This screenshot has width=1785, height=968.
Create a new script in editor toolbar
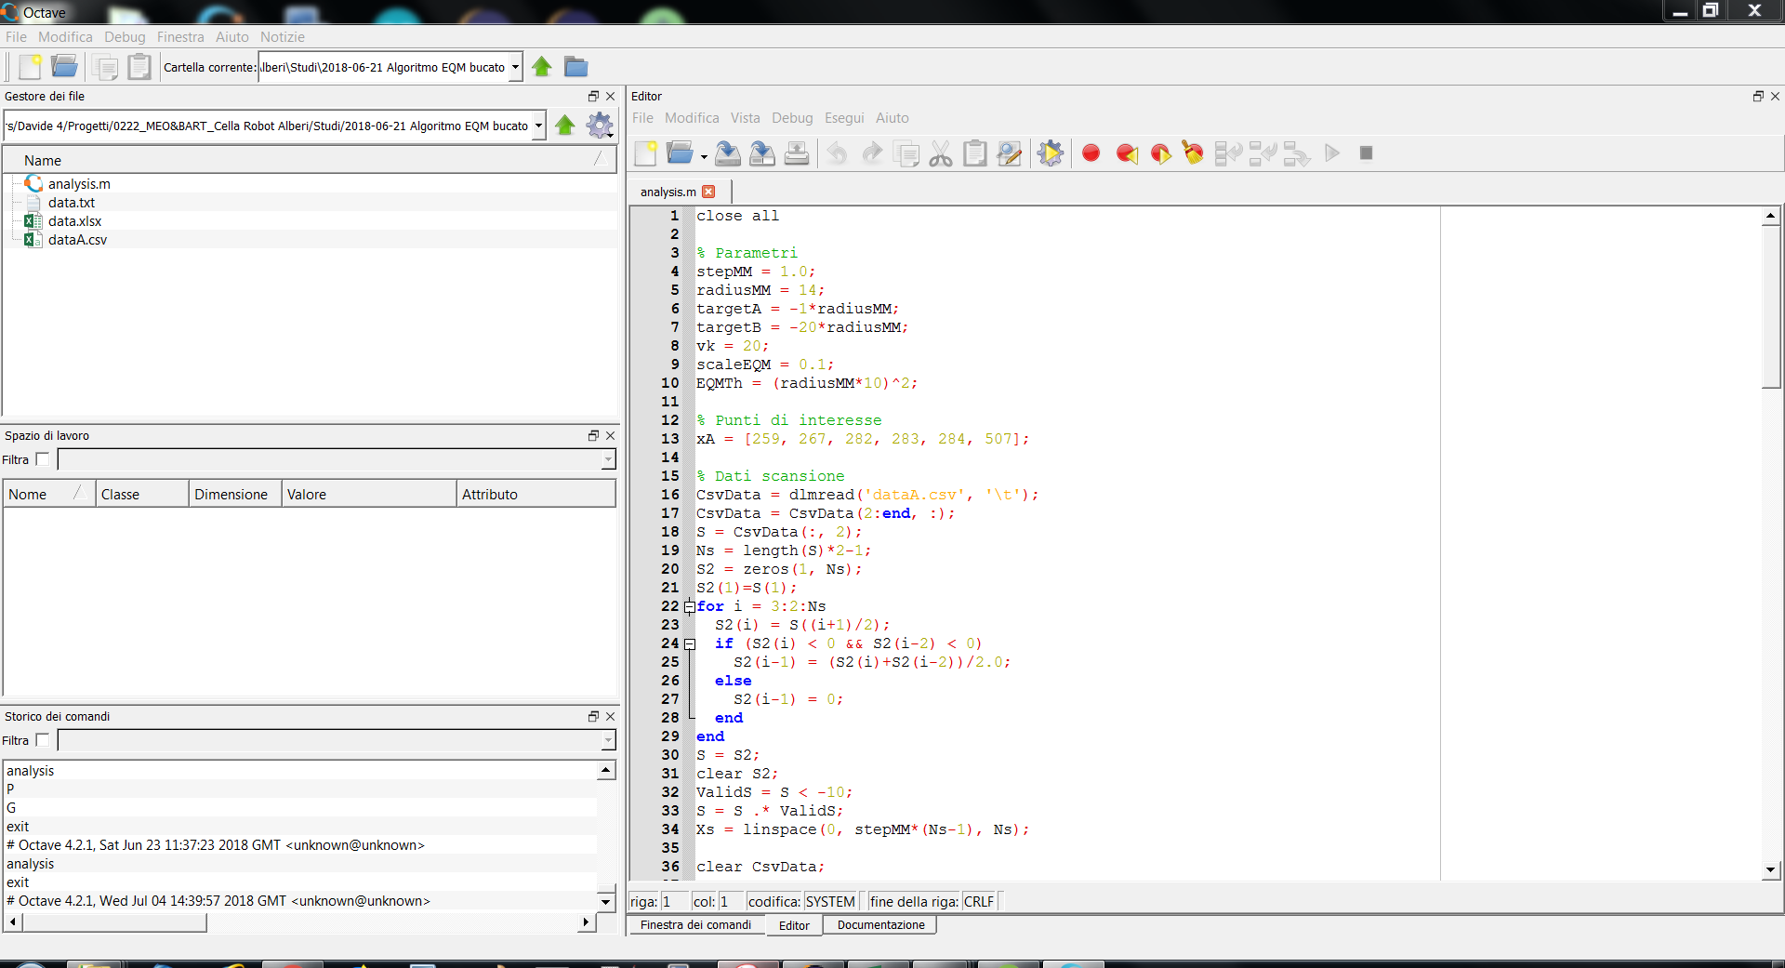646,153
